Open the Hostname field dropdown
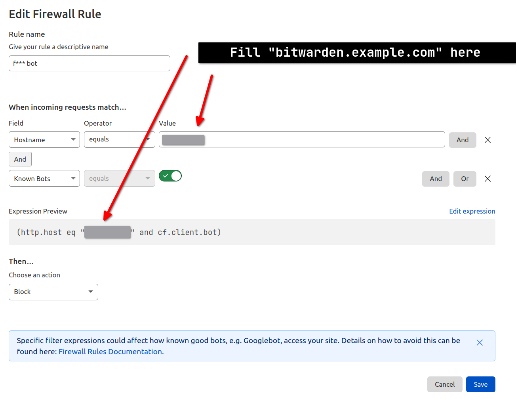Viewport: 516px width, 399px height. 44,140
